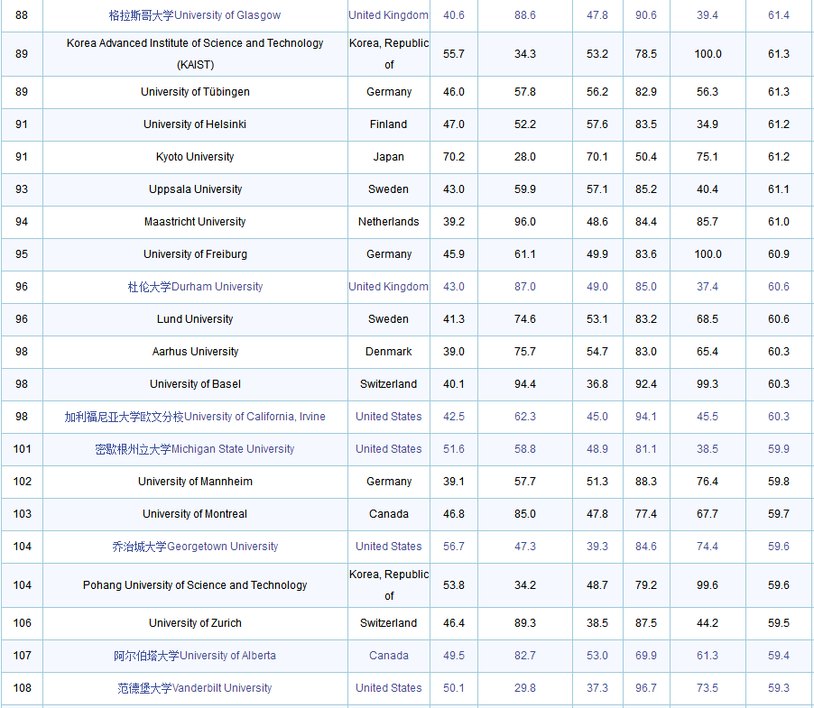Click the Pohang University of Science and Technology cell
This screenshot has height=708, width=814.
click(x=195, y=585)
